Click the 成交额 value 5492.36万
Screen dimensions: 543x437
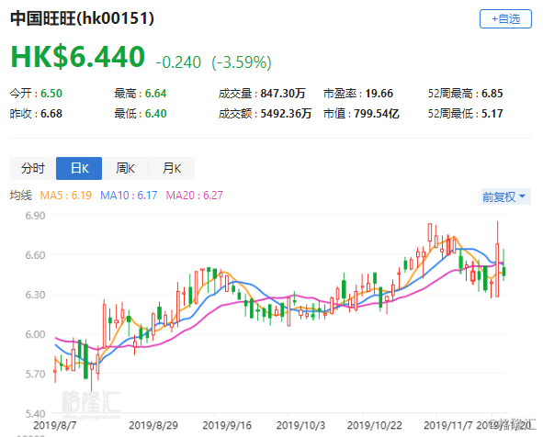[286, 114]
